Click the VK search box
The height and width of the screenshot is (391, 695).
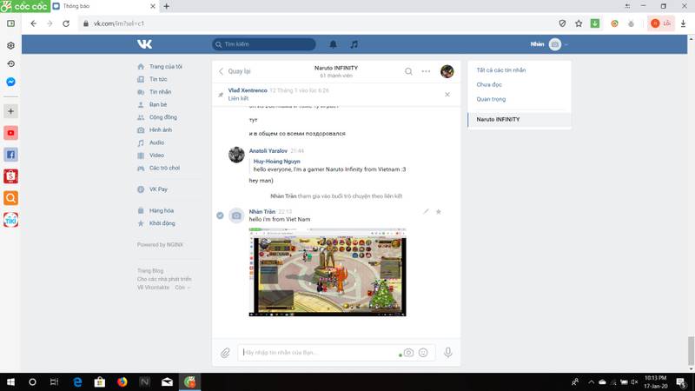click(x=264, y=44)
